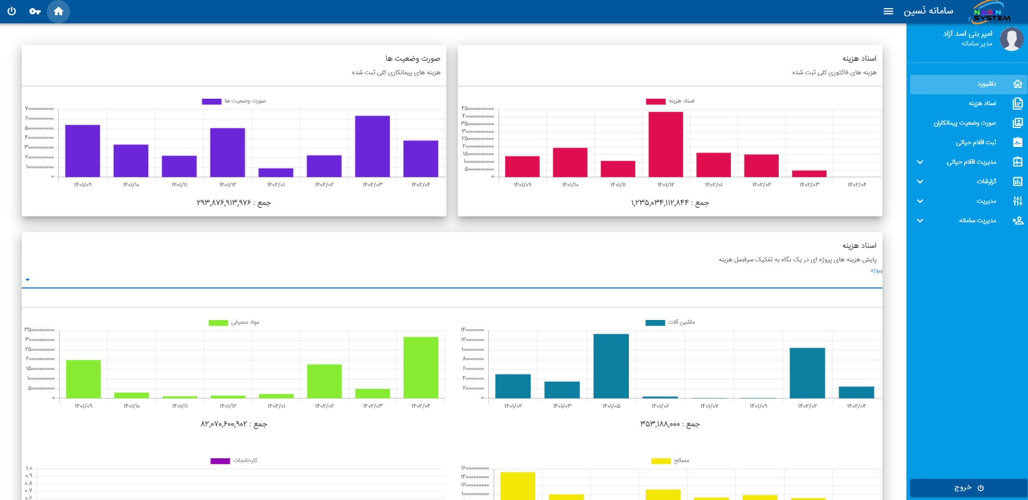Click the NASIN SYSTEM logo
1028x500 pixels.
coord(991,12)
